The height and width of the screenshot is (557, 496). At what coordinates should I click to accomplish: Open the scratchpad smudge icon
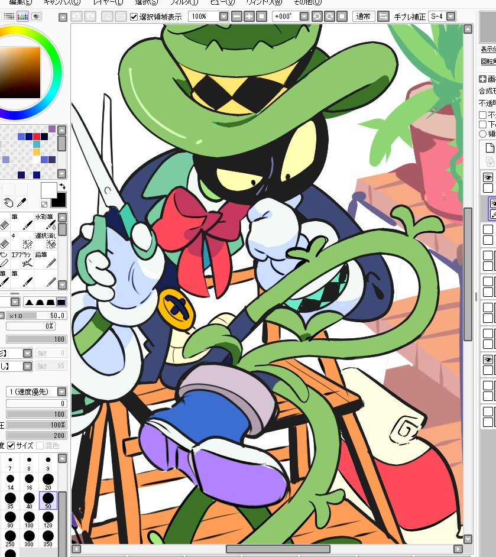point(36,17)
